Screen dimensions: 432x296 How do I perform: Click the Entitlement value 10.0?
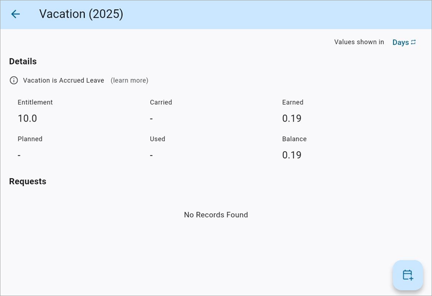tap(28, 118)
